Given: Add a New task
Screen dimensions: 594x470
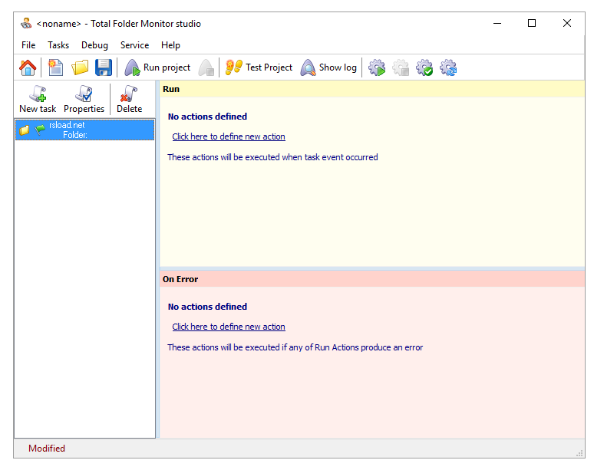Looking at the screenshot, I should (38, 99).
